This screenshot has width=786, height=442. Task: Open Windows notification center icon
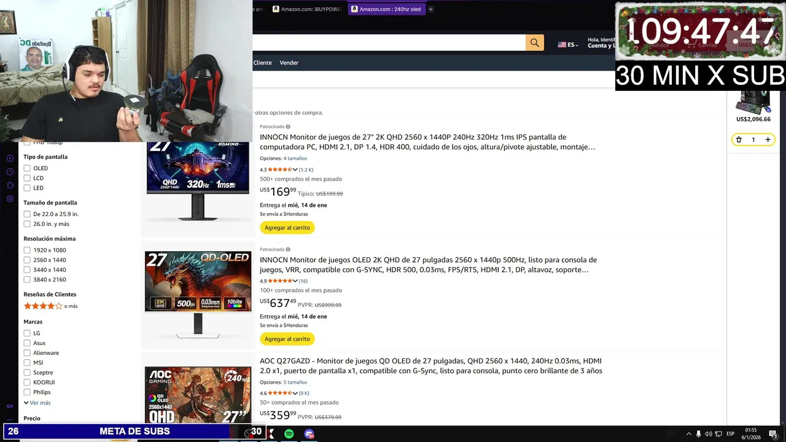pyautogui.click(x=773, y=434)
